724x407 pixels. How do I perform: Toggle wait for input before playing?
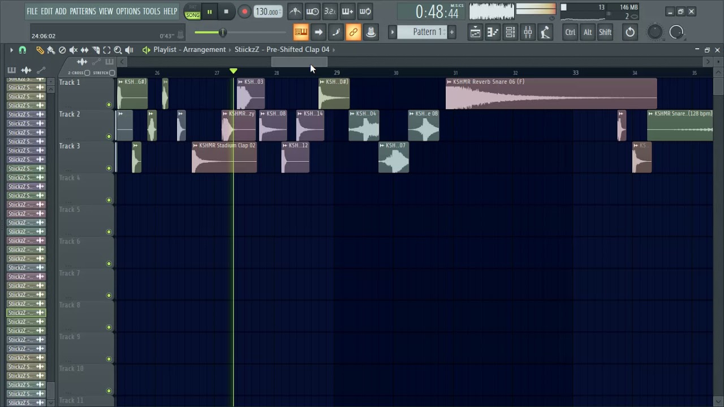tap(312, 11)
